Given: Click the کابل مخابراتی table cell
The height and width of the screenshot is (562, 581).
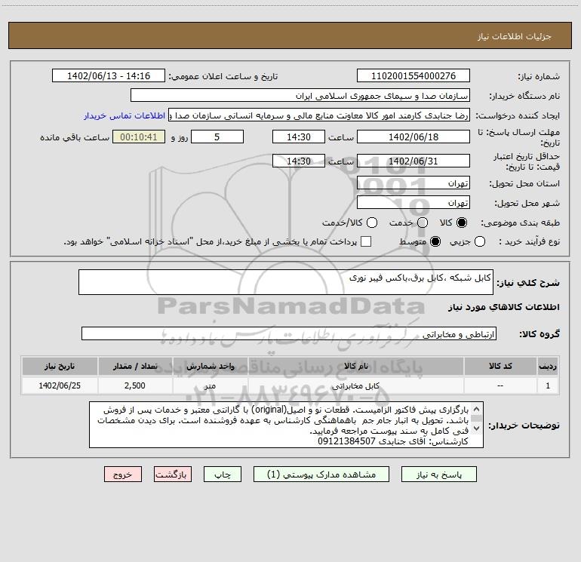Looking at the screenshot, I should pyautogui.click(x=355, y=385).
